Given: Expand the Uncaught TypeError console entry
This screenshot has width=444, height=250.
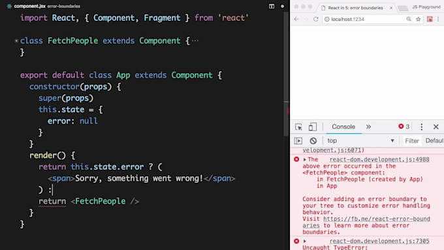Looking at the screenshot, I should pyautogui.click(x=305, y=241).
